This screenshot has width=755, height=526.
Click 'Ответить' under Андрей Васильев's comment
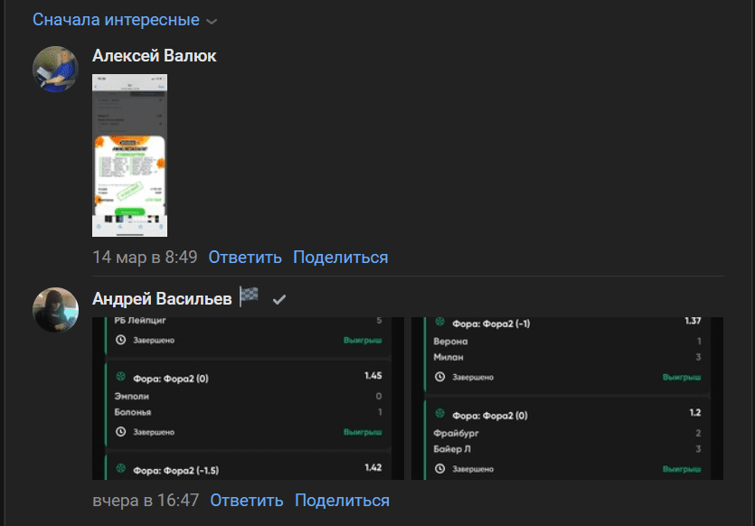[x=244, y=500]
